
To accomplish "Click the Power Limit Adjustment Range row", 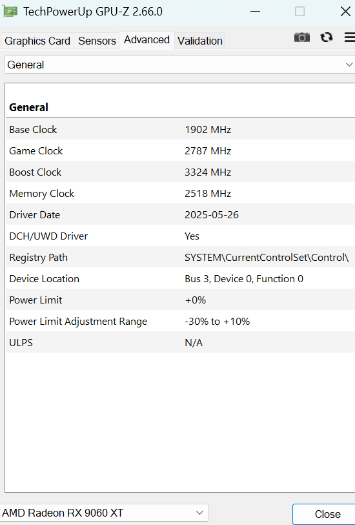I will pos(180,321).
